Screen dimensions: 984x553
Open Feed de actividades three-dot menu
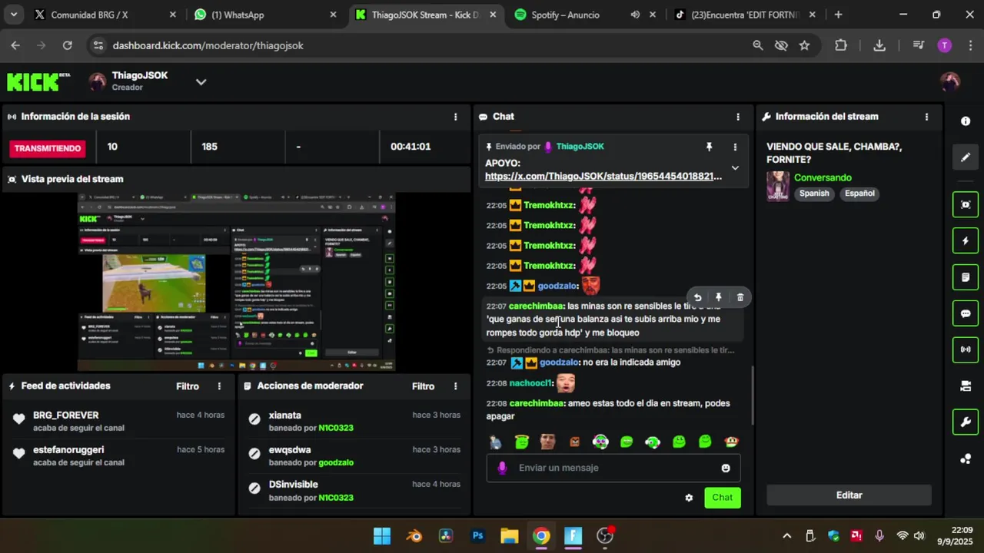(x=219, y=386)
